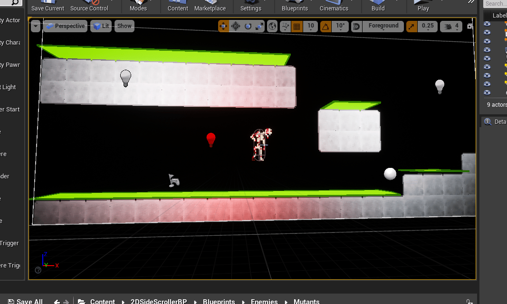
Task: Open the Perspective view mode menu
Action: click(65, 26)
